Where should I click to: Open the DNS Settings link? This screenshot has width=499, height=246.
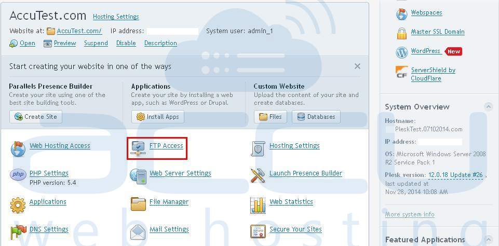49,229
